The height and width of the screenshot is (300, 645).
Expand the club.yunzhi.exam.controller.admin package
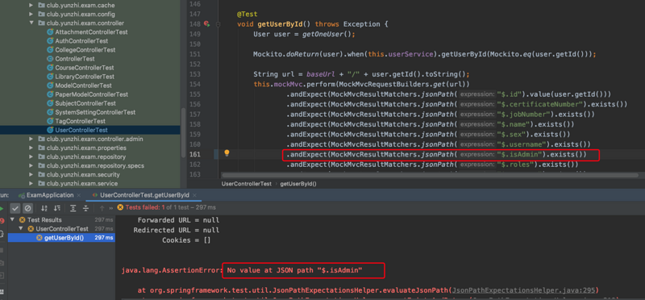tap(31, 139)
